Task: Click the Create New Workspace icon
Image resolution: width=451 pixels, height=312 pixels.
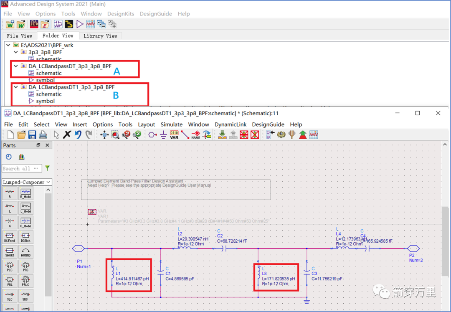Action: coord(10,25)
